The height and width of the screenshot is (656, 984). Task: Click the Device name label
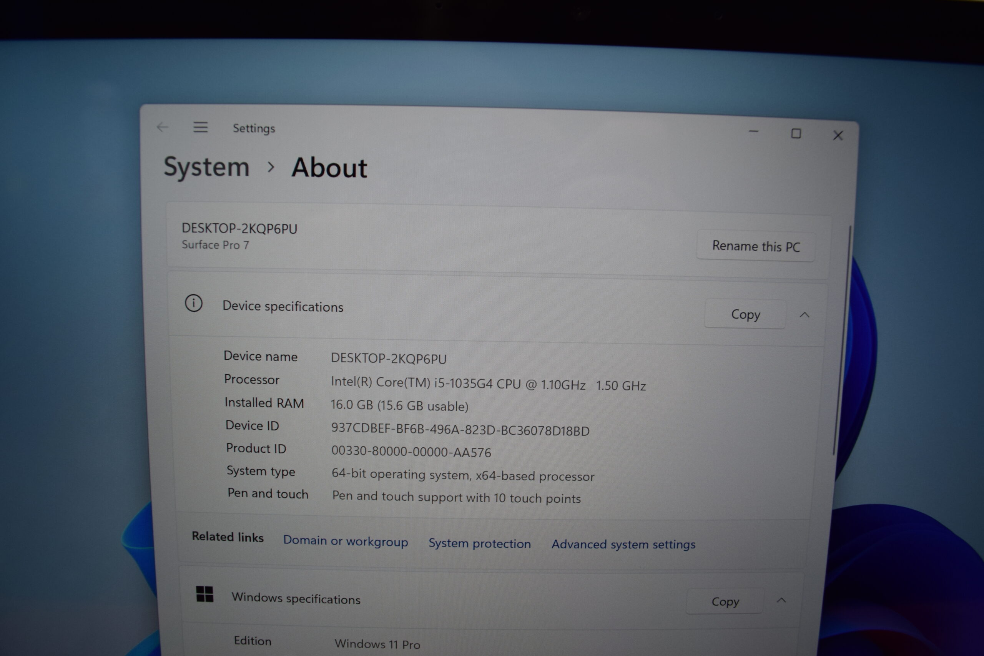[x=261, y=356]
